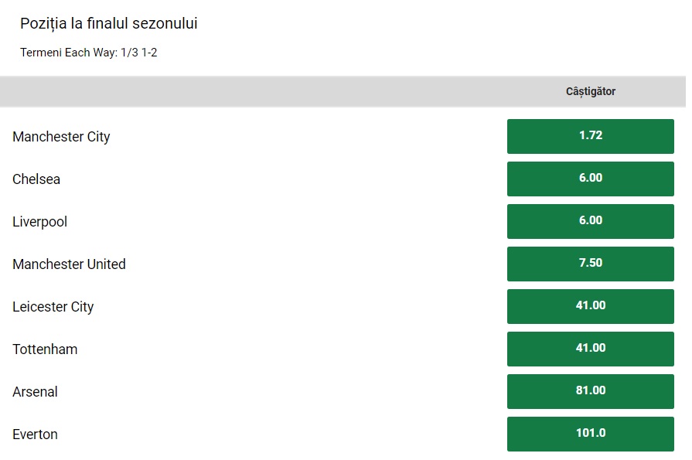
Task: Bet on Arsenal at 81.00
Action: [590, 391]
